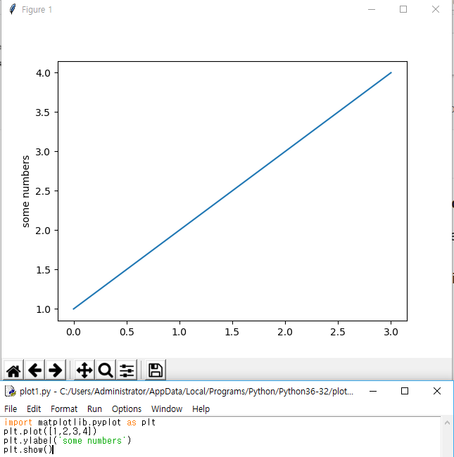
Task: Click the 1.5 x-axis tick label
Action: [232, 332]
